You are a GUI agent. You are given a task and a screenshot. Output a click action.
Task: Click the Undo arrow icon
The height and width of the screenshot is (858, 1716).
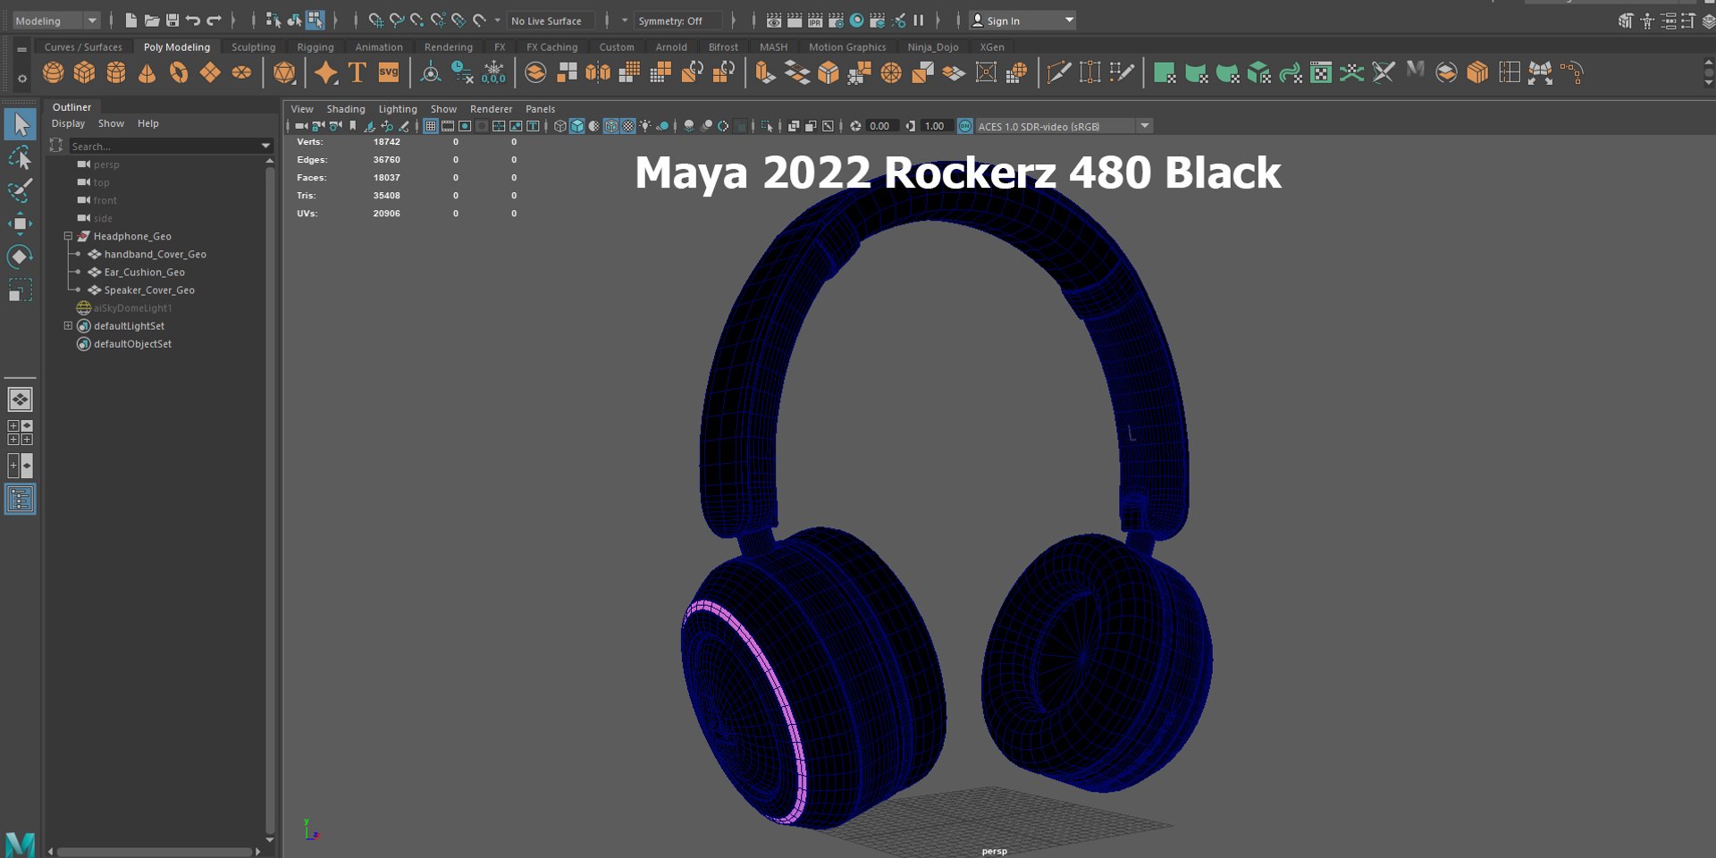point(193,20)
